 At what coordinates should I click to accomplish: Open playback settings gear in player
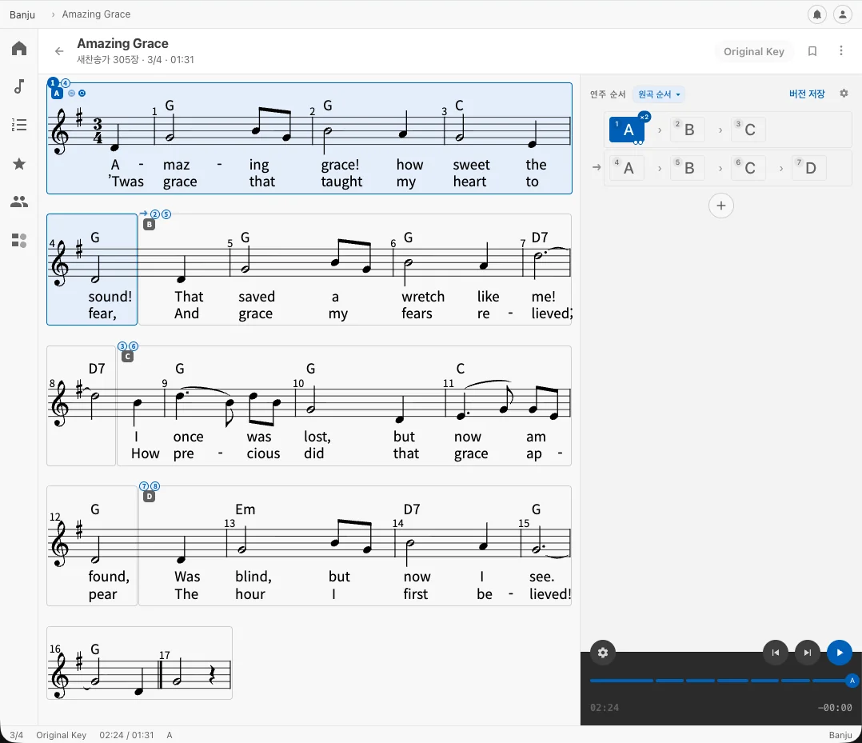click(603, 653)
